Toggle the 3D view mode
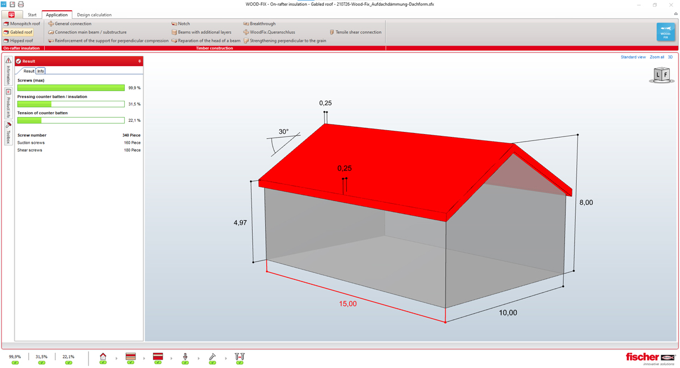The image size is (680, 368). 670,57
